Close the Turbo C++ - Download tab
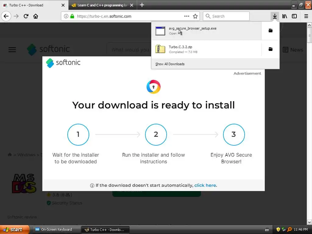The image size is (312, 234). point(63,5)
